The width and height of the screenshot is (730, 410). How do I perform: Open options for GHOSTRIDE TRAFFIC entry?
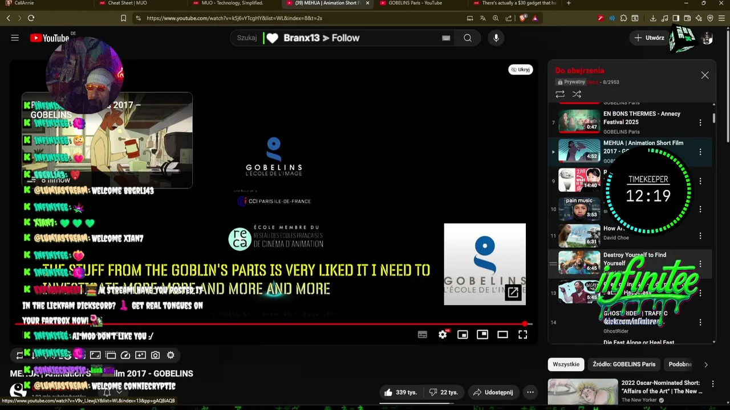(700, 322)
